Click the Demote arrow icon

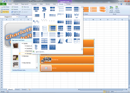pos(12,9)
